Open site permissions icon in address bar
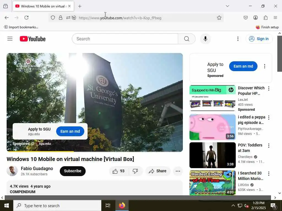The image size is (282, 211). tap(68, 18)
